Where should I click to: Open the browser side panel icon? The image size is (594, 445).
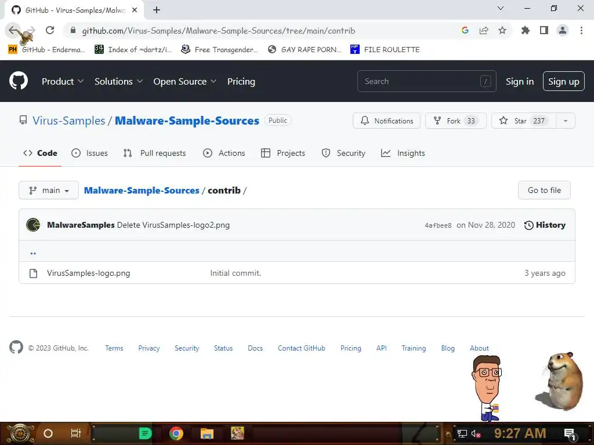click(x=544, y=30)
